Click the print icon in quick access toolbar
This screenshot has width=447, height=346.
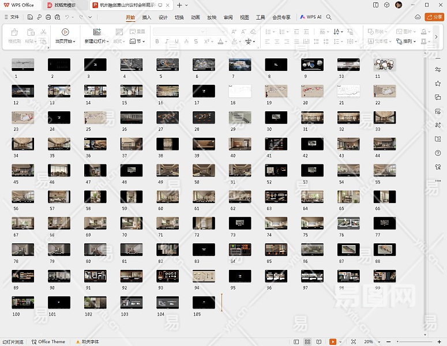tap(47, 17)
